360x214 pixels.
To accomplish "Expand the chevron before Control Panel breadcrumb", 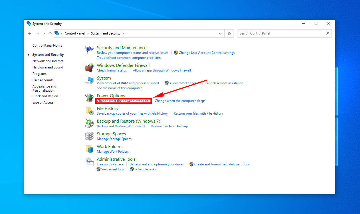I will pos(62,33).
